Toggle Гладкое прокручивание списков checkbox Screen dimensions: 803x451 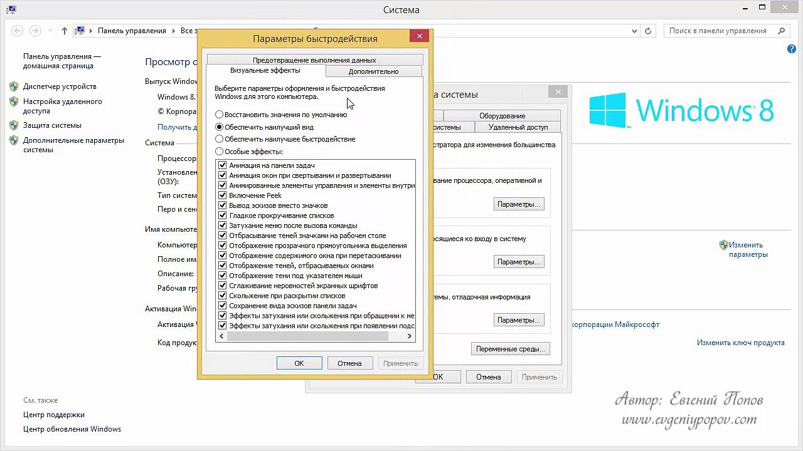(222, 215)
